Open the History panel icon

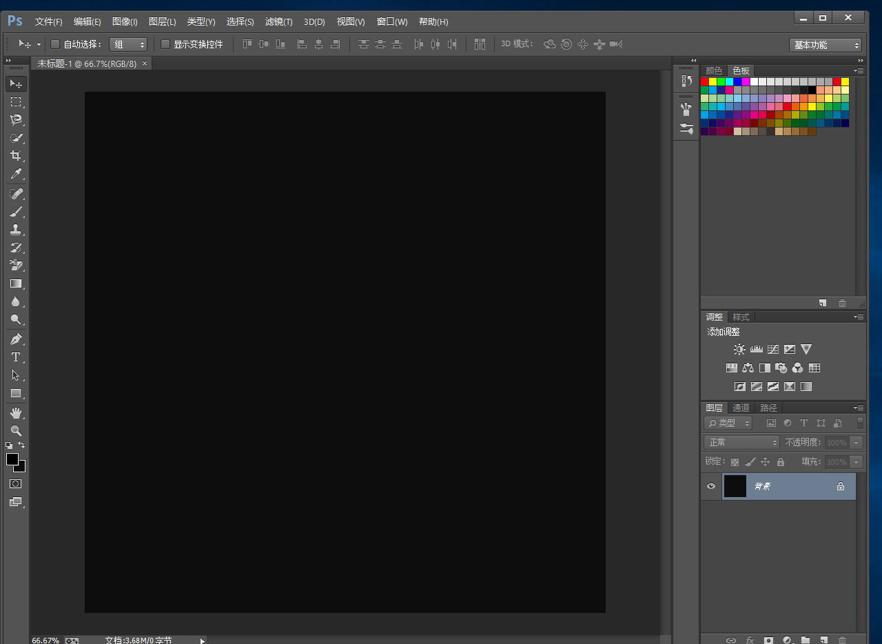tap(686, 81)
